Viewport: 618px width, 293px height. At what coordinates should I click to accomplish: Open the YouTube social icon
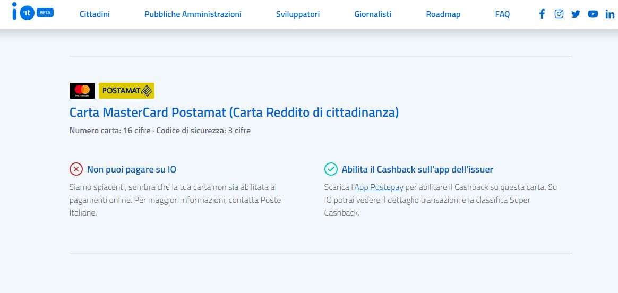click(593, 14)
